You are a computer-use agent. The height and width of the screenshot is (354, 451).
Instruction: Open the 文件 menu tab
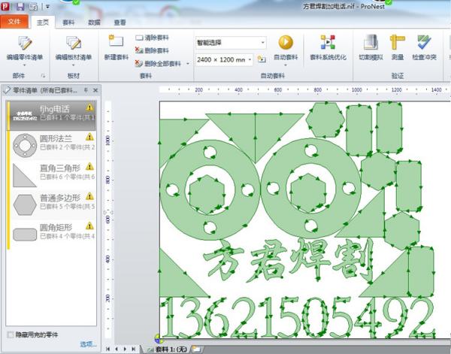[x=14, y=23]
